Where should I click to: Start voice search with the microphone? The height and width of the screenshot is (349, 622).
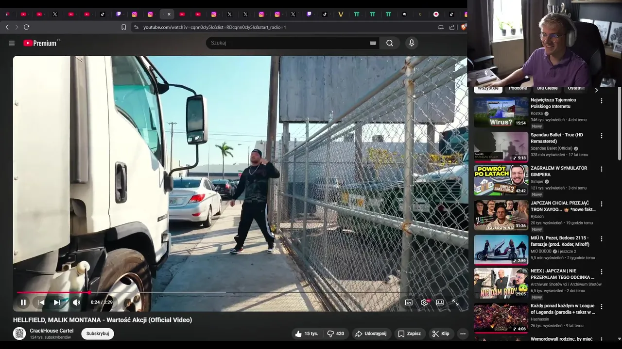click(x=412, y=43)
